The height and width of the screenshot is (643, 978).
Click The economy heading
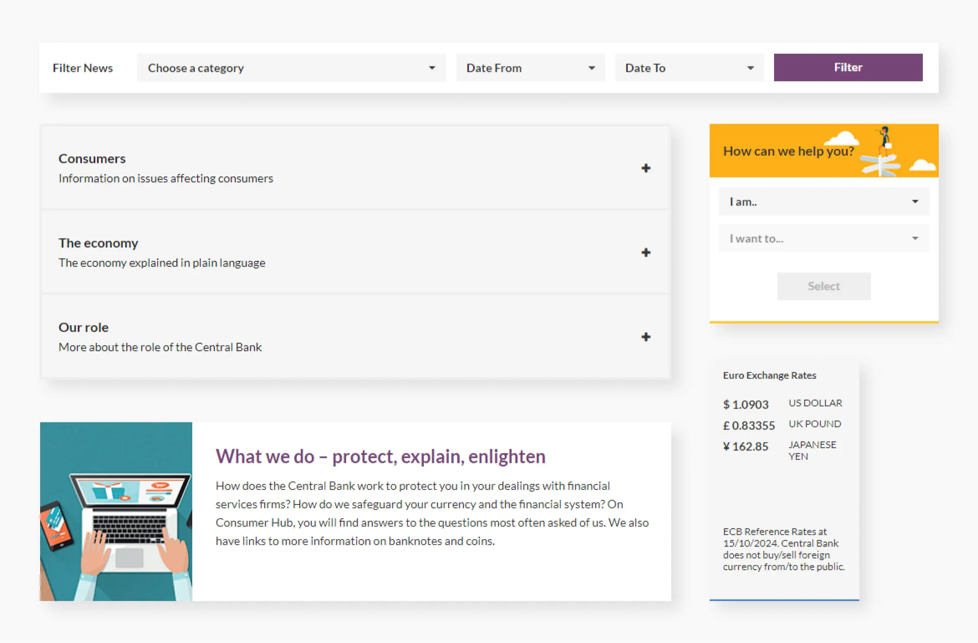coord(98,243)
